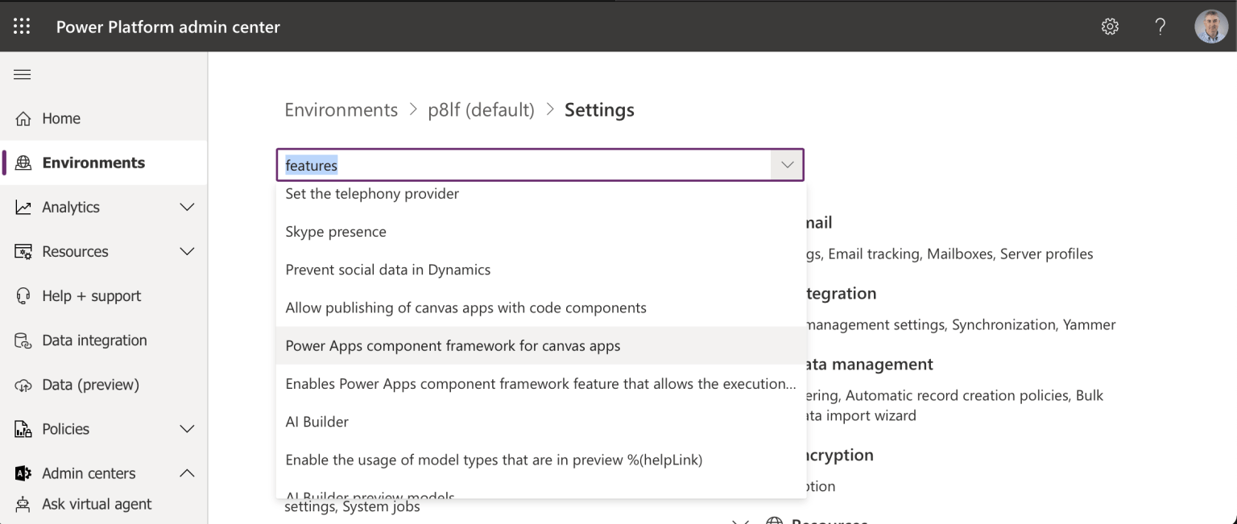Click the help question mark icon
The height and width of the screenshot is (524, 1237).
tap(1160, 27)
